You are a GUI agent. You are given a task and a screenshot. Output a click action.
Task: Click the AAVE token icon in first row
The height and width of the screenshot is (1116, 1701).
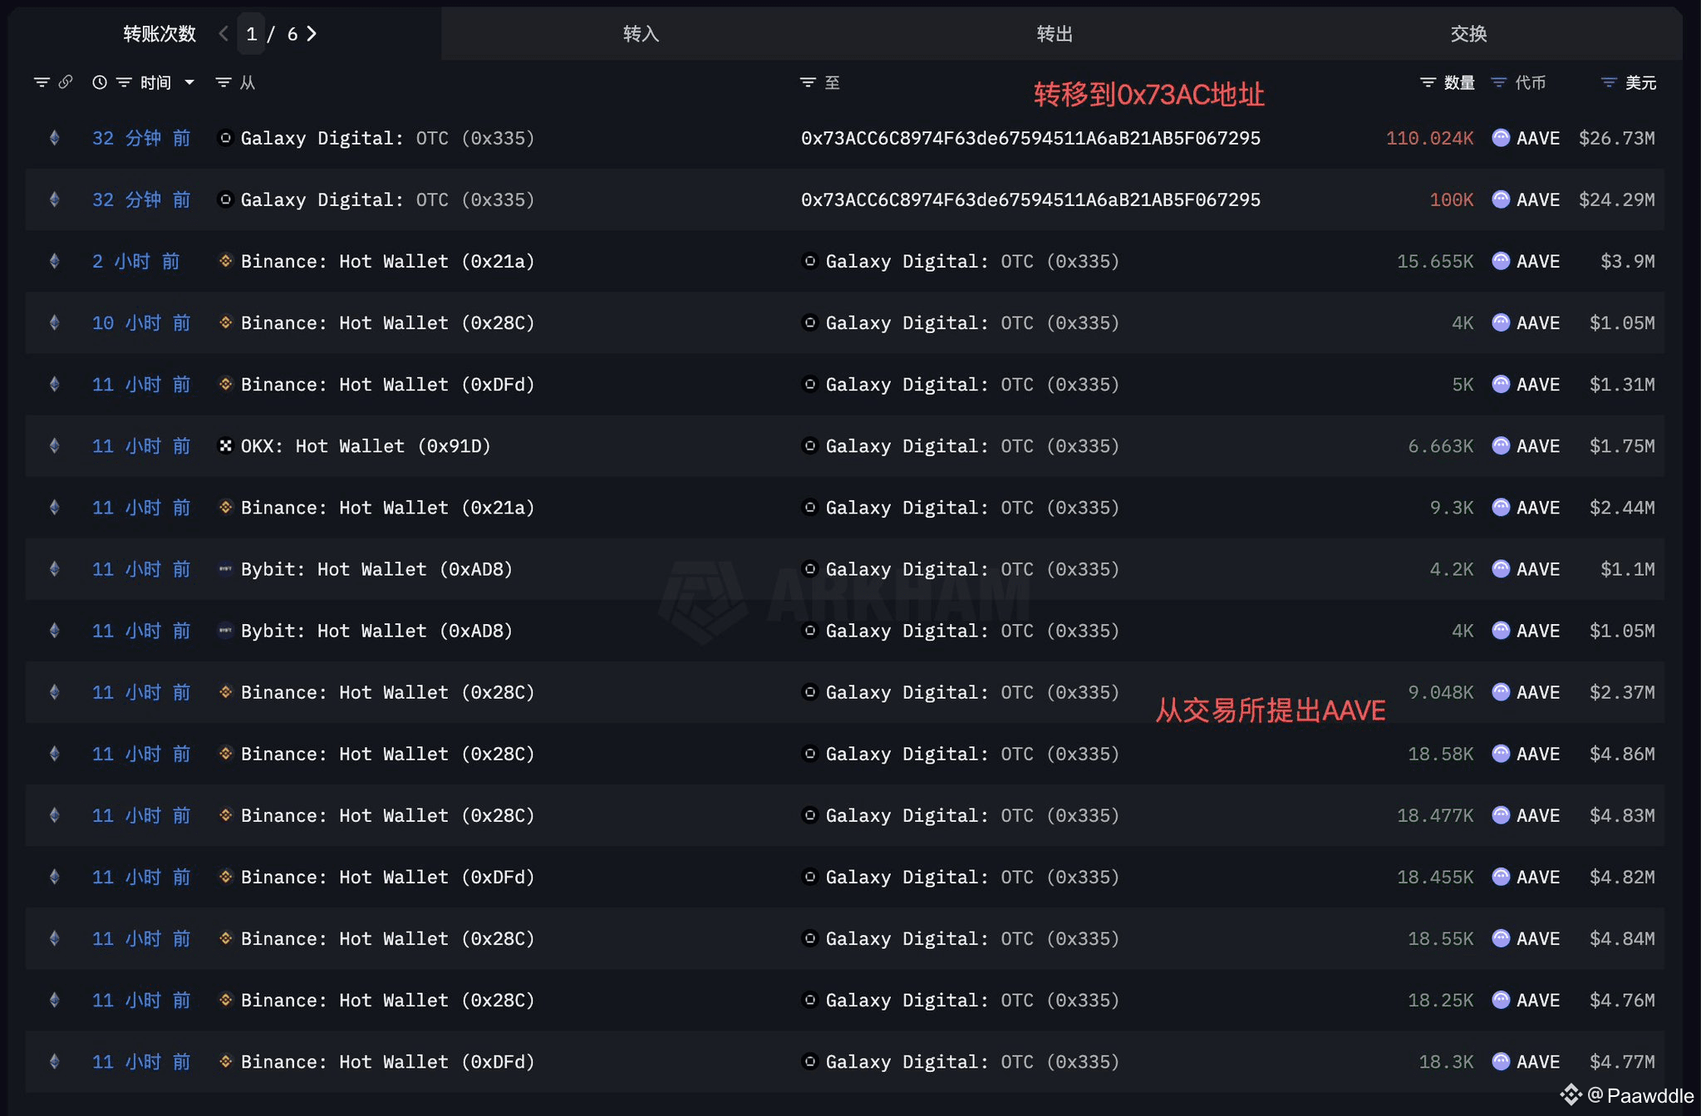pyautogui.click(x=1501, y=138)
